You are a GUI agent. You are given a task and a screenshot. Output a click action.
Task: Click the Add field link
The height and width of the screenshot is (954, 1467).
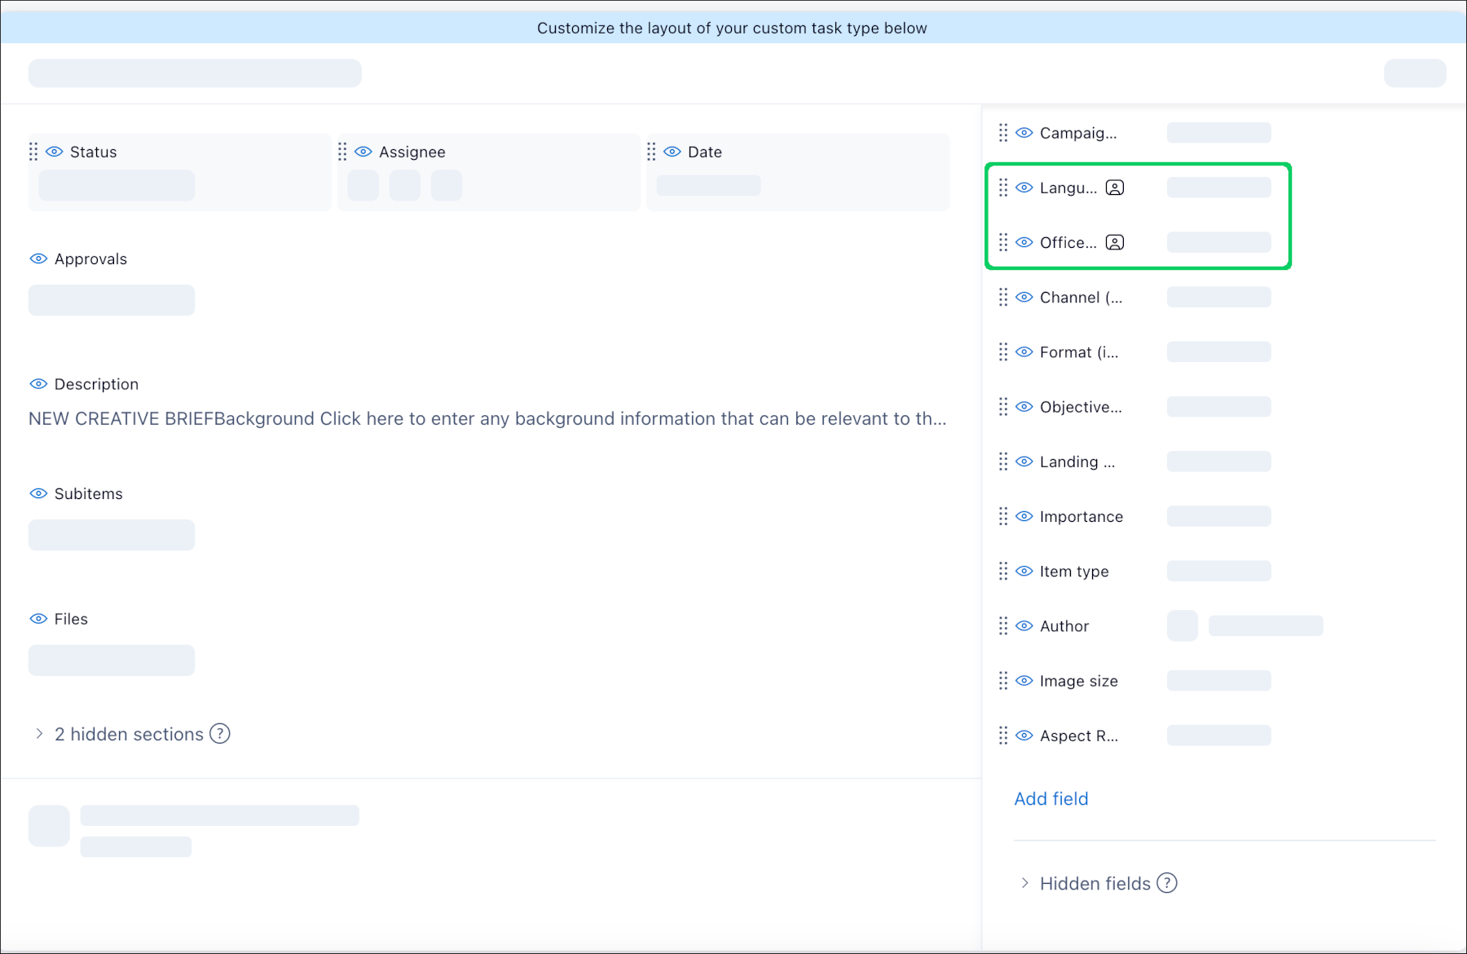[x=1051, y=798]
